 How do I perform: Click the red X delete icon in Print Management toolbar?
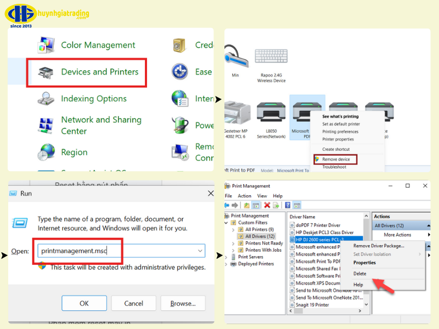click(x=267, y=205)
